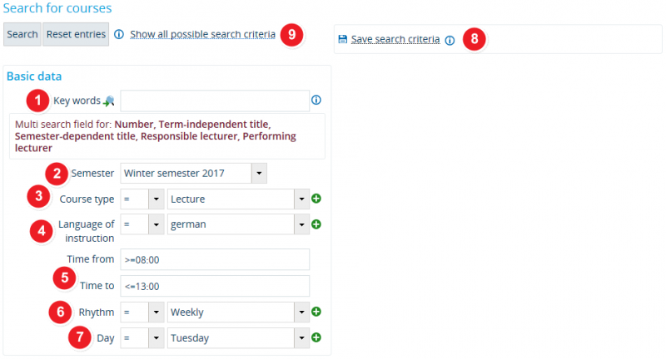This screenshot has height=359, width=666.
Task: Click the Time from input field
Action: 215,259
